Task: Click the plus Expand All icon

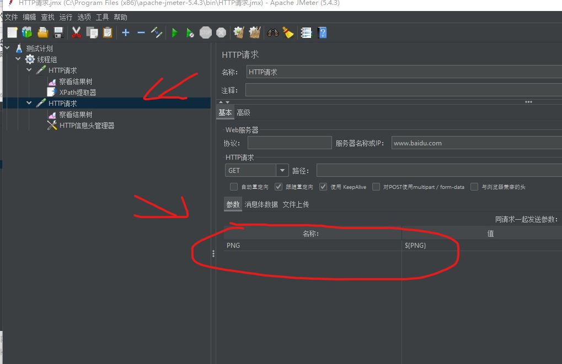Action: [125, 32]
